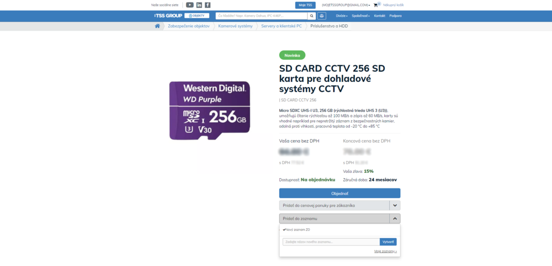
Task: Collapse the Pridať do zoznamu chevron
Action: click(x=395, y=219)
